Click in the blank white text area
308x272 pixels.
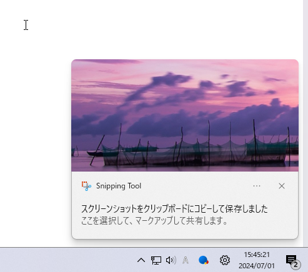[36, 125]
